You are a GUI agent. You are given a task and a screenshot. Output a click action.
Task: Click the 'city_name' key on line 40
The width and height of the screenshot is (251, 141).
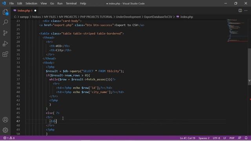[99, 92]
